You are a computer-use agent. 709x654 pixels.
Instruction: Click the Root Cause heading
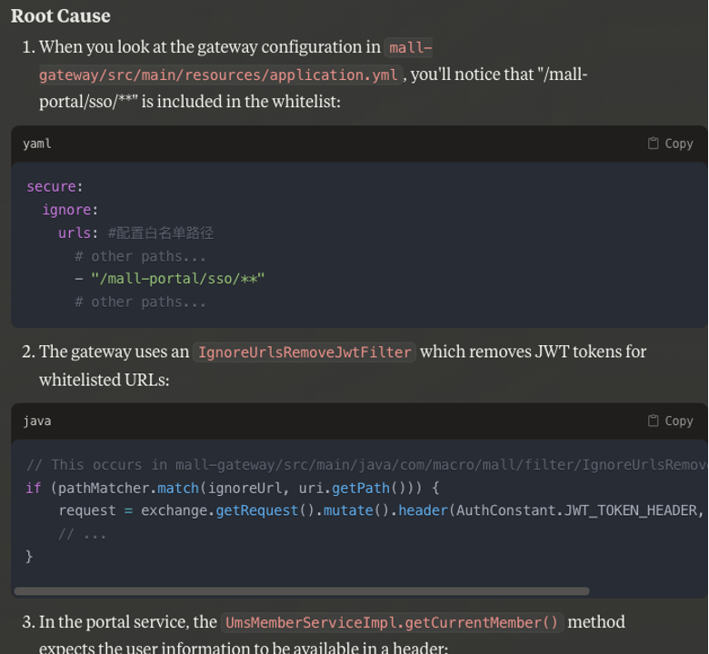[61, 15]
